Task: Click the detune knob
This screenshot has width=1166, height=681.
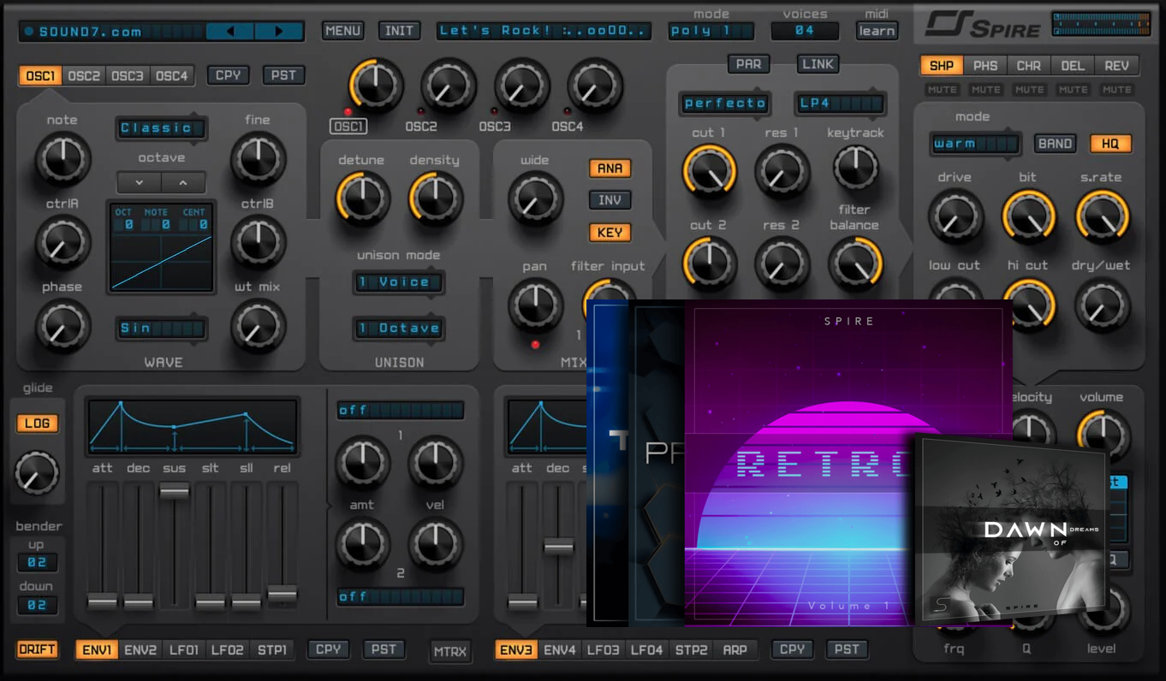Action: click(362, 198)
